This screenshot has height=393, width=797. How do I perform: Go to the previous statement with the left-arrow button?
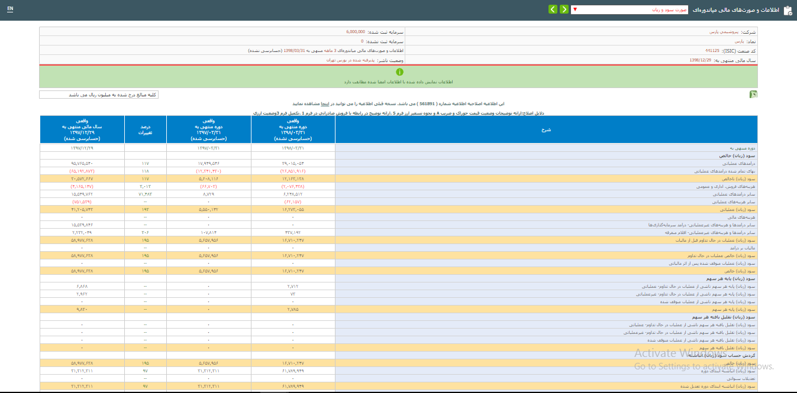[553, 9]
